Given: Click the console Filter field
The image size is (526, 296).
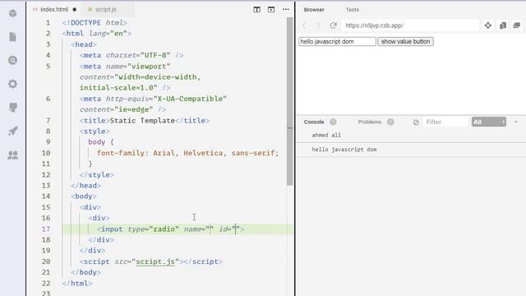Looking at the screenshot, I should (x=445, y=123).
